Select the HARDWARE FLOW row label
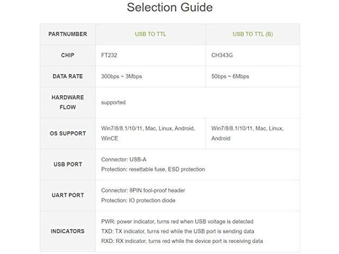339x254 pixels. click(x=68, y=102)
